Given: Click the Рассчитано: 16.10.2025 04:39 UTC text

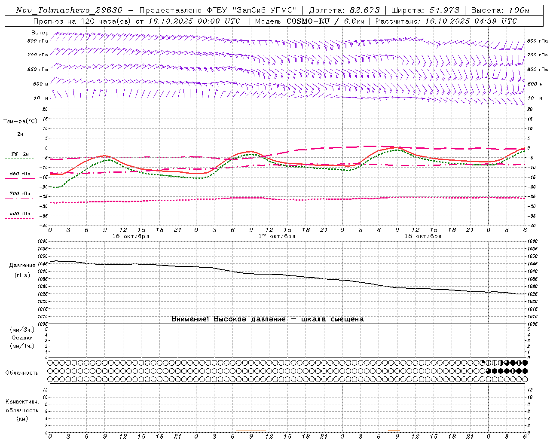Looking at the screenshot, I should (x=446, y=21).
